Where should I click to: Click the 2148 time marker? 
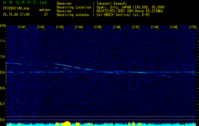(x=154, y=27)
